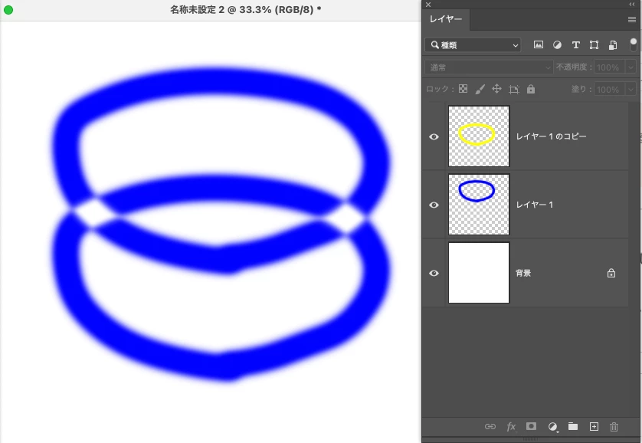This screenshot has width=642, height=443.
Task: Filter layers by pixel layer icon
Action: click(x=539, y=45)
